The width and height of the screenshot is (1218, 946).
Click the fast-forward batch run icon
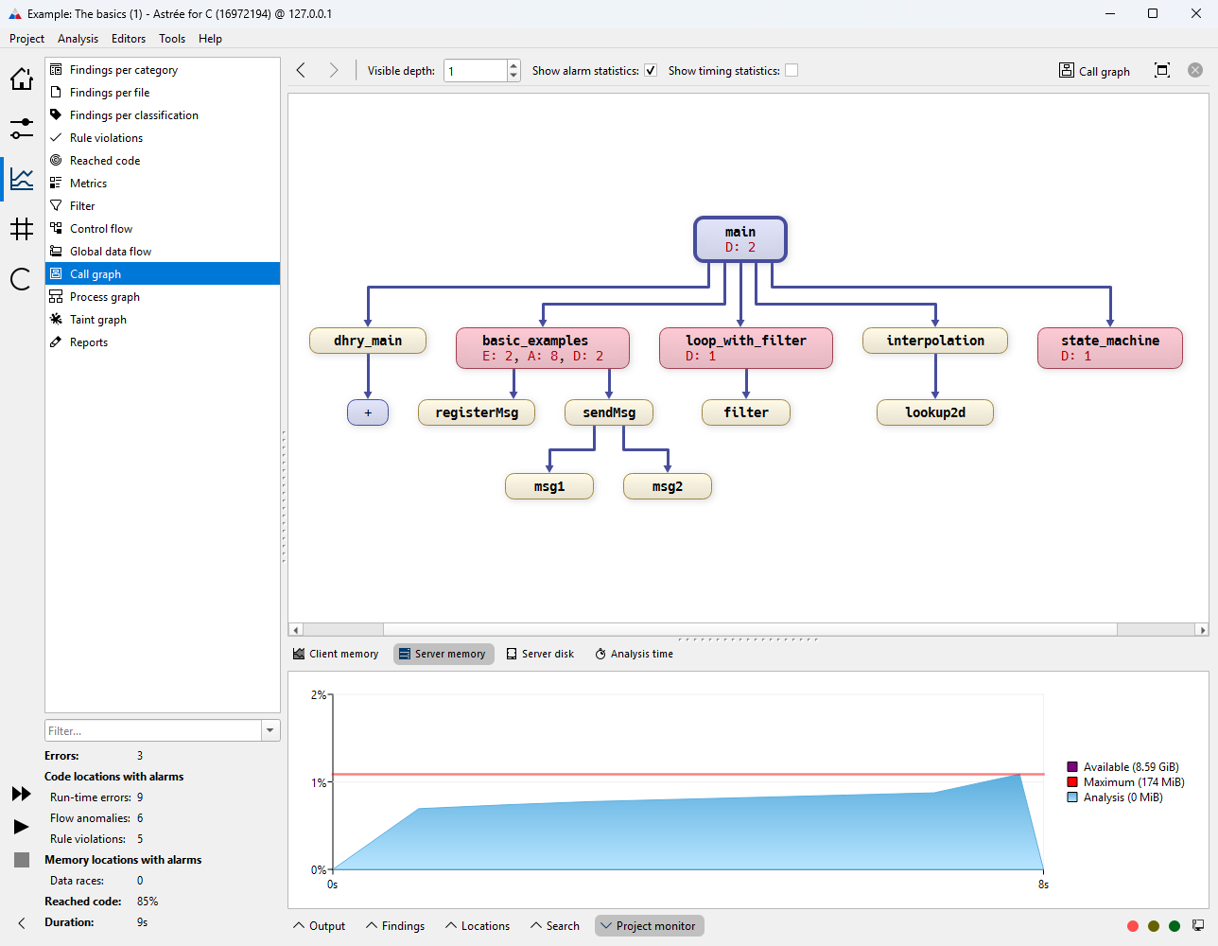(x=21, y=795)
